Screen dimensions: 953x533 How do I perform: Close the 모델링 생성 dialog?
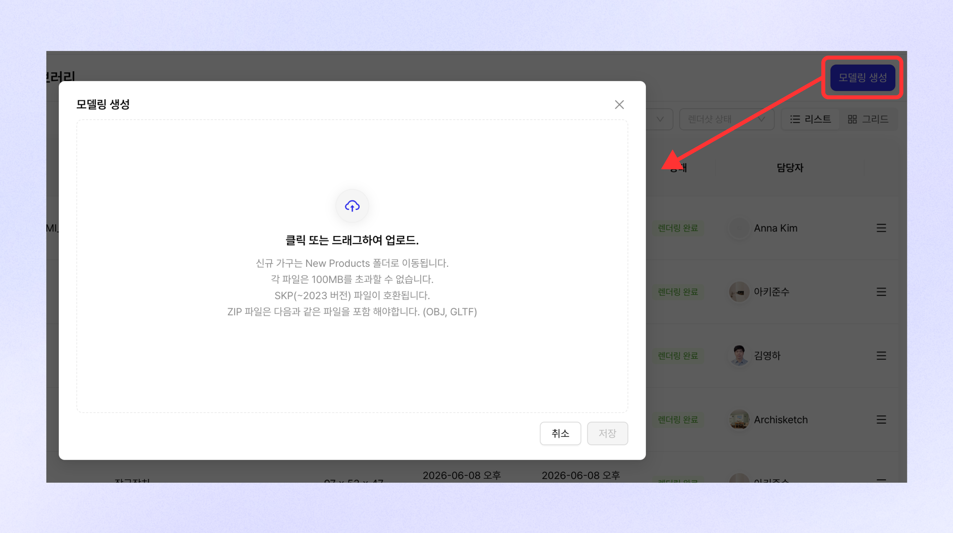[619, 105]
